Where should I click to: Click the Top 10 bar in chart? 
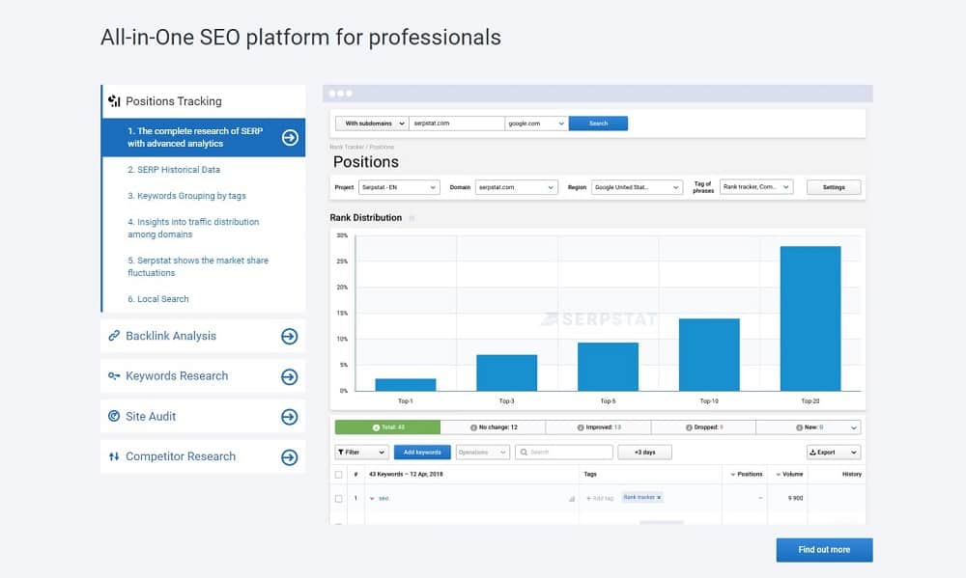coord(709,354)
